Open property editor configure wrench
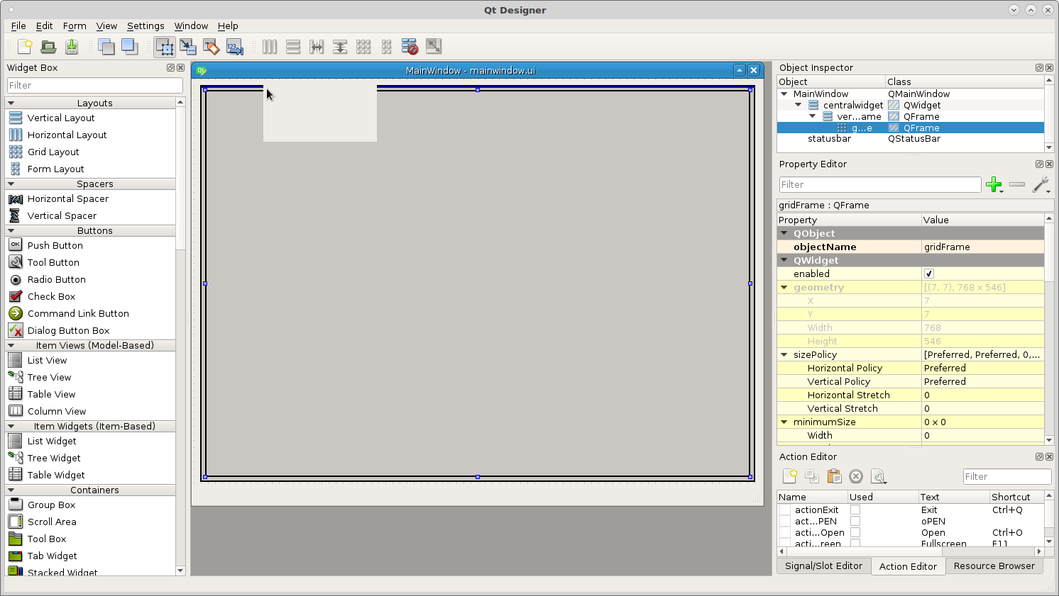This screenshot has height=596, width=1059. 1041,185
